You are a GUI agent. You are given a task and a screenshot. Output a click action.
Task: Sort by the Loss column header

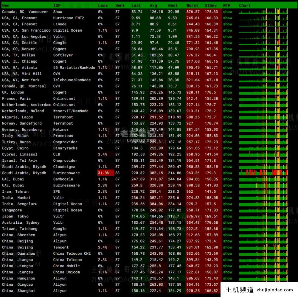click(103, 5)
